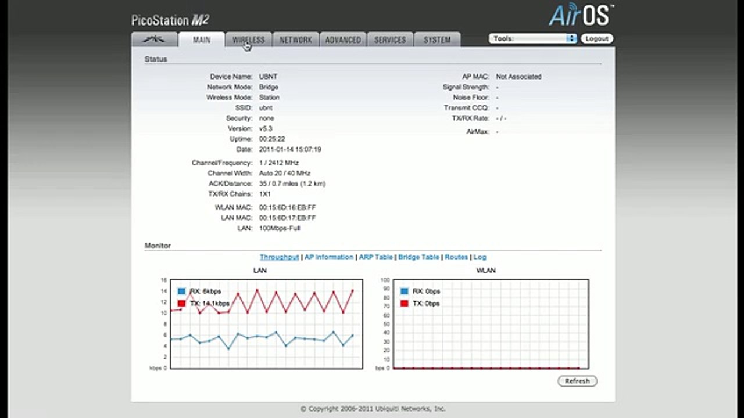Screen dimensions: 744x418
Task: Expand the Tools dropdown
Action: pos(532,38)
